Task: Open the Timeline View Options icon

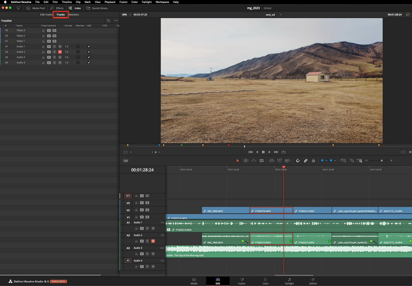Action: point(126,160)
